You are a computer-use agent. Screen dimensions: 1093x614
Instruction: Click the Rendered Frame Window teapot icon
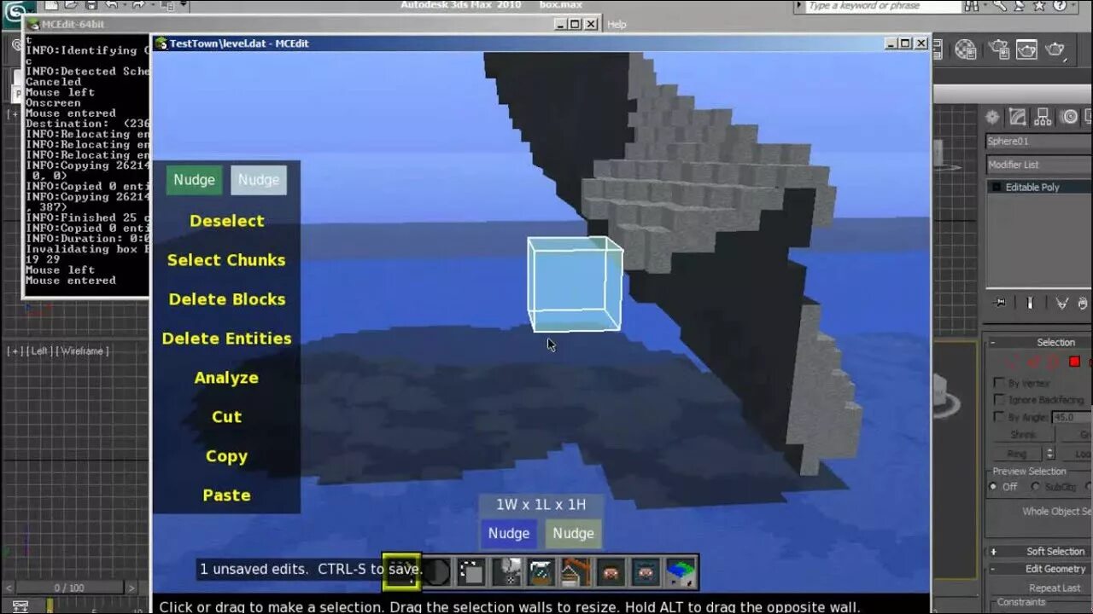coord(1026,49)
